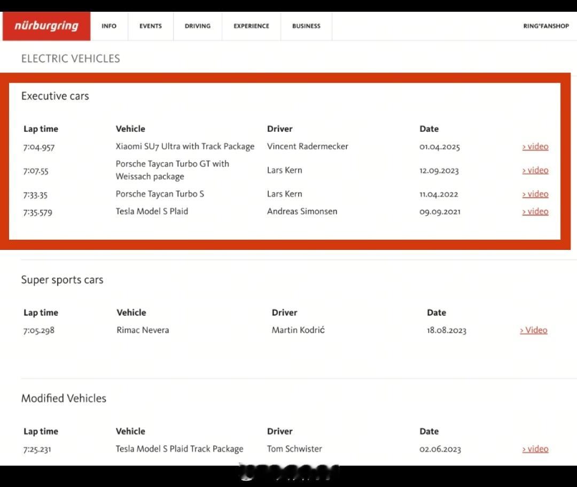Select lap time 7:33.35
Screen dimensions: 577x487
(35, 194)
